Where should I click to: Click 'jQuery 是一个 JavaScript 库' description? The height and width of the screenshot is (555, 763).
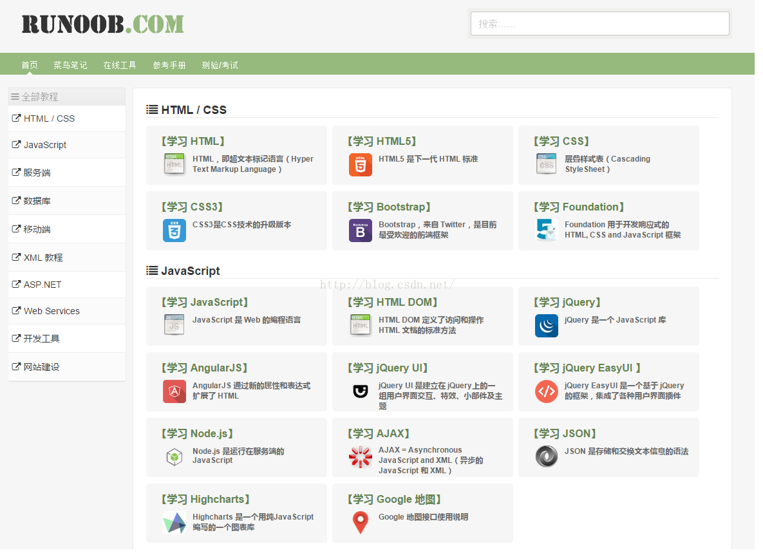[622, 323]
